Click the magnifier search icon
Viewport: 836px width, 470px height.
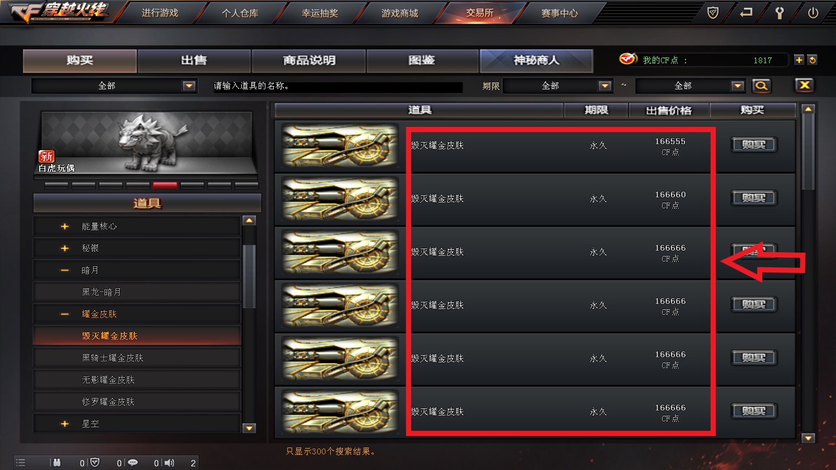point(761,86)
